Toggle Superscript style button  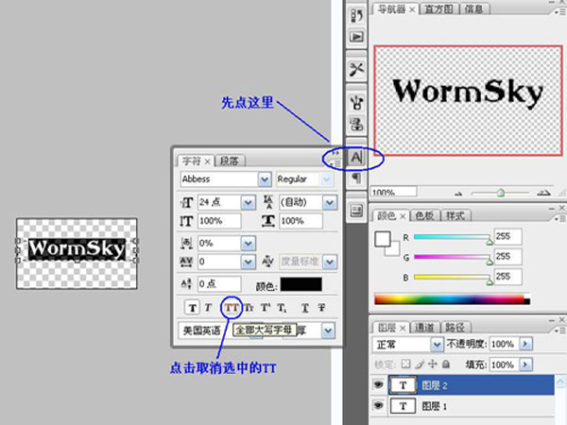(x=266, y=308)
